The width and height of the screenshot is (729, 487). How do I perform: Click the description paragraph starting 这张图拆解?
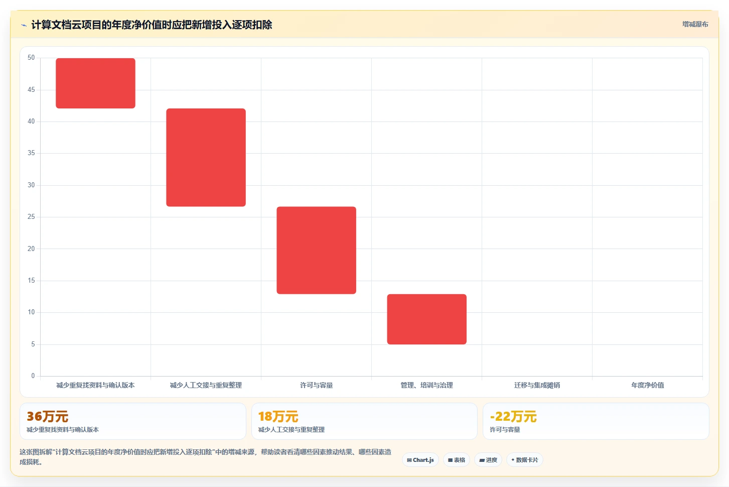[206, 457]
